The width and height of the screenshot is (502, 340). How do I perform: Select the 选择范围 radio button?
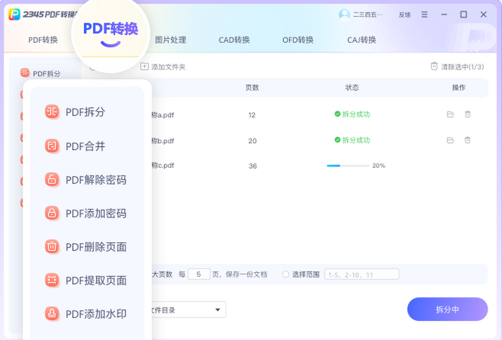pos(285,274)
